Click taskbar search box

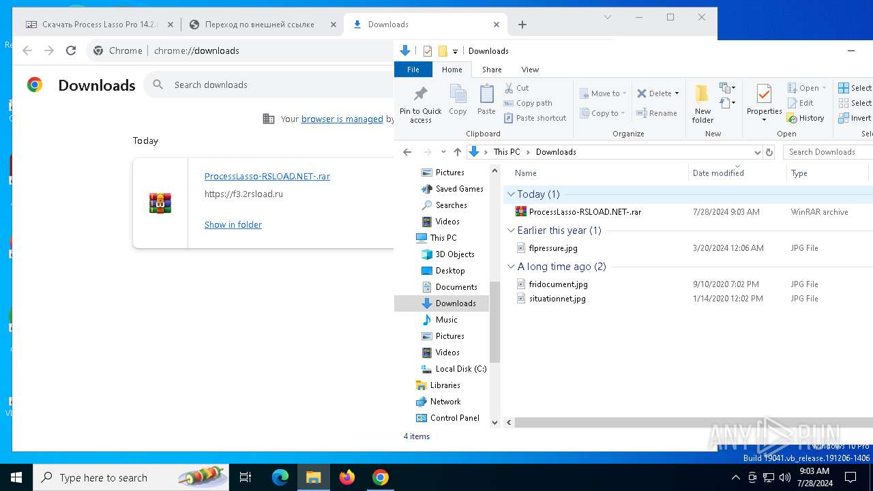tap(131, 477)
